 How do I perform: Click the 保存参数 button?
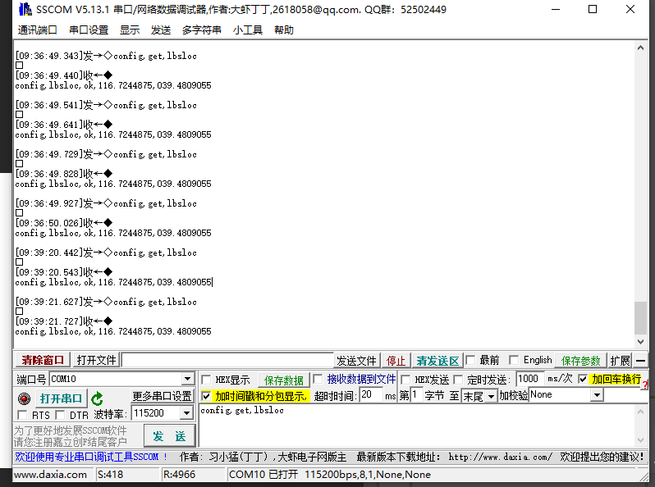[580, 360]
